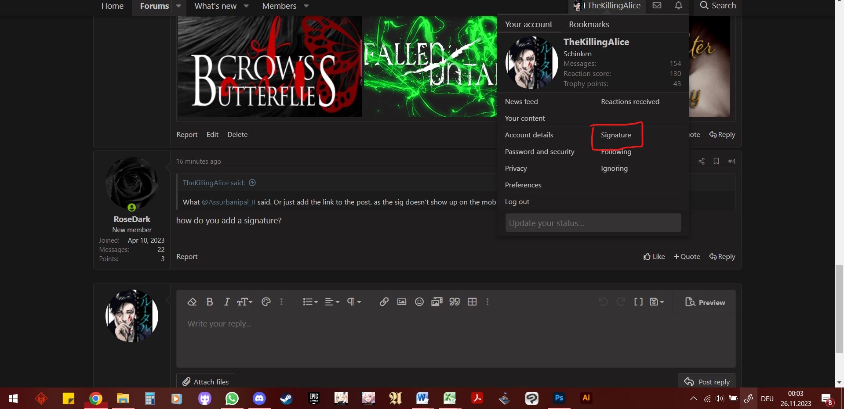Image resolution: width=844 pixels, height=409 pixels.
Task: Click the eraser remove formatting icon
Action: [x=192, y=302]
